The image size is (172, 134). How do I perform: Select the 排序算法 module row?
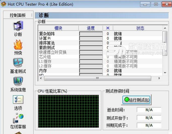pyautogui.click(x=100, y=43)
